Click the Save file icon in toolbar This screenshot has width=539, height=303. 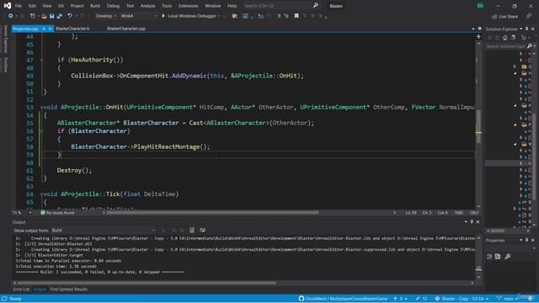point(51,16)
